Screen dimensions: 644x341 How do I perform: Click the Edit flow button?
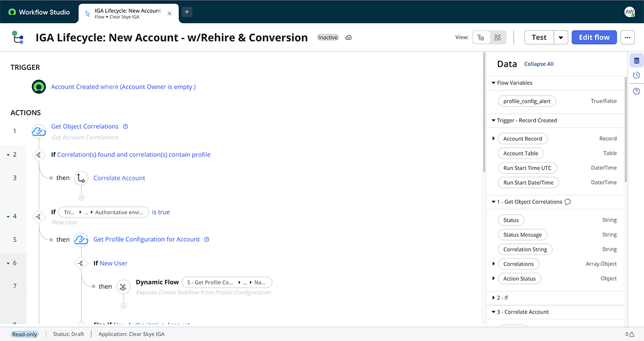tap(594, 37)
